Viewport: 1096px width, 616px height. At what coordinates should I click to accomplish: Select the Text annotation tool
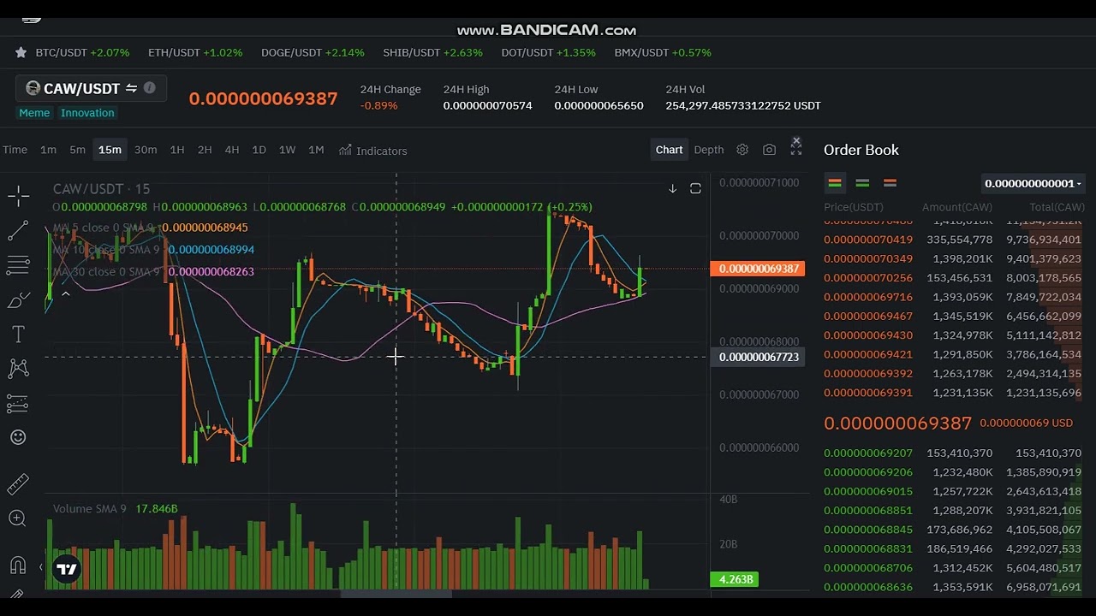tap(18, 335)
